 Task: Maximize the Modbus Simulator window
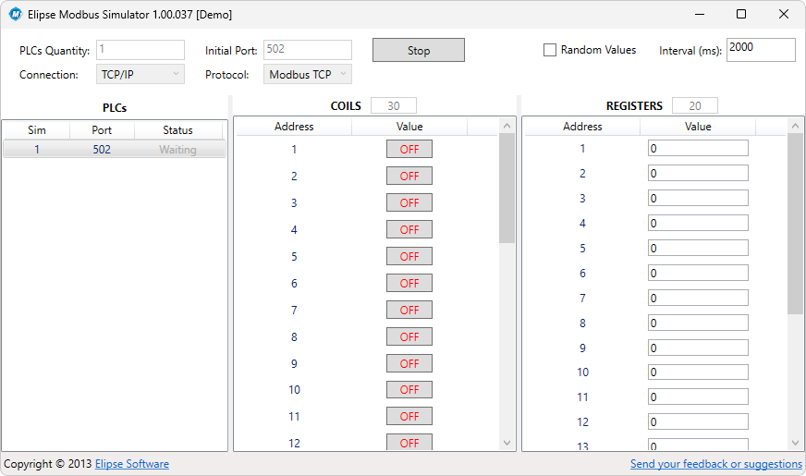click(741, 15)
